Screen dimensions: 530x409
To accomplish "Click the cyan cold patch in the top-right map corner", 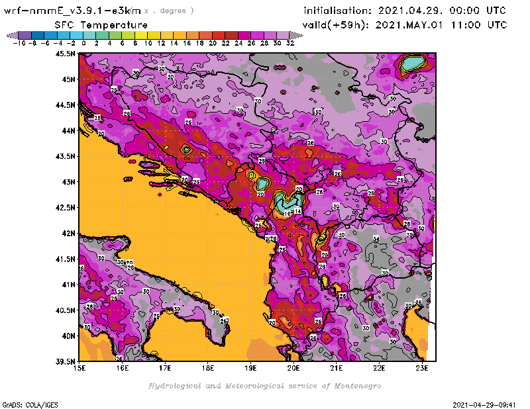I will pos(414,64).
